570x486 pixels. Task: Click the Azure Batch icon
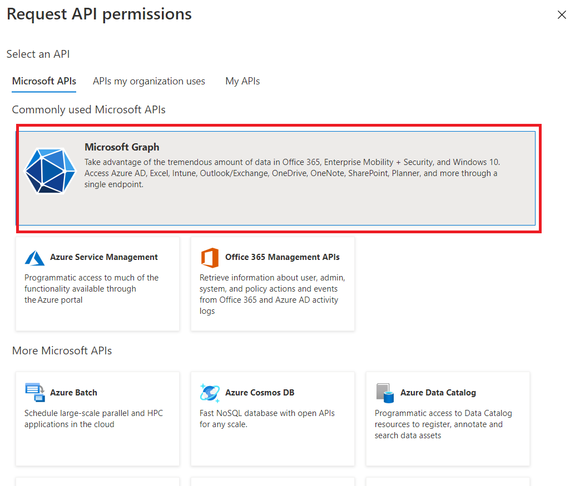(x=35, y=392)
